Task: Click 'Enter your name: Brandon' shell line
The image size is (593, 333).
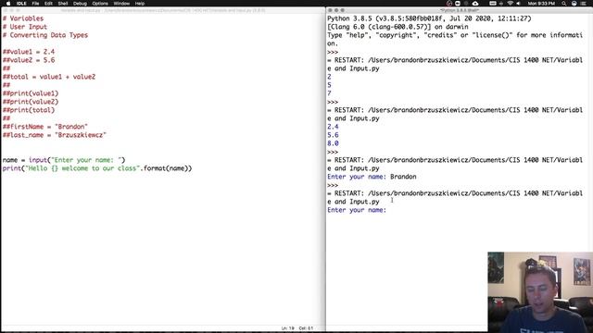Action: point(372,177)
